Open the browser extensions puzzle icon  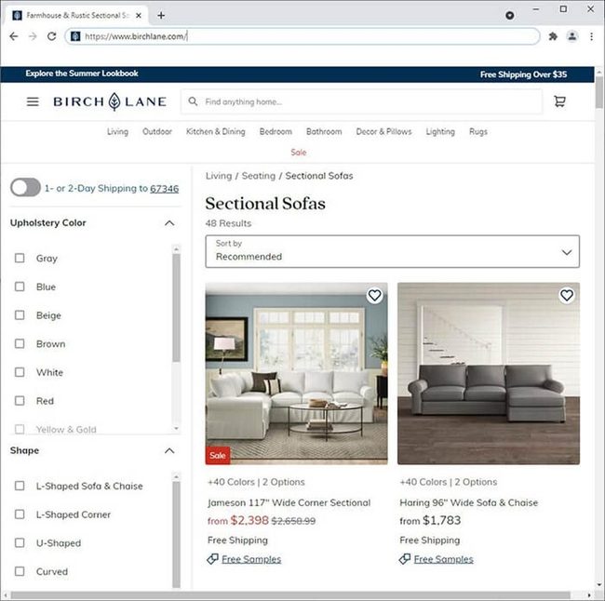pyautogui.click(x=553, y=36)
